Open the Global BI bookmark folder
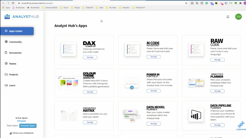Screen dimensions: 246x138 click(88, 7)
